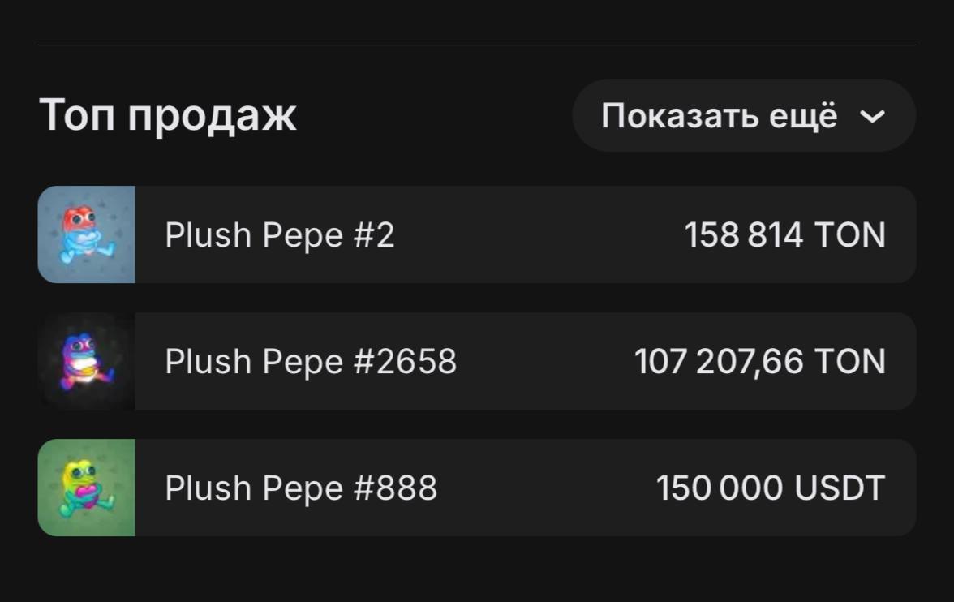Select the Plush Pepe #2658 name label
Image resolution: width=954 pixels, height=602 pixels.
tap(311, 362)
